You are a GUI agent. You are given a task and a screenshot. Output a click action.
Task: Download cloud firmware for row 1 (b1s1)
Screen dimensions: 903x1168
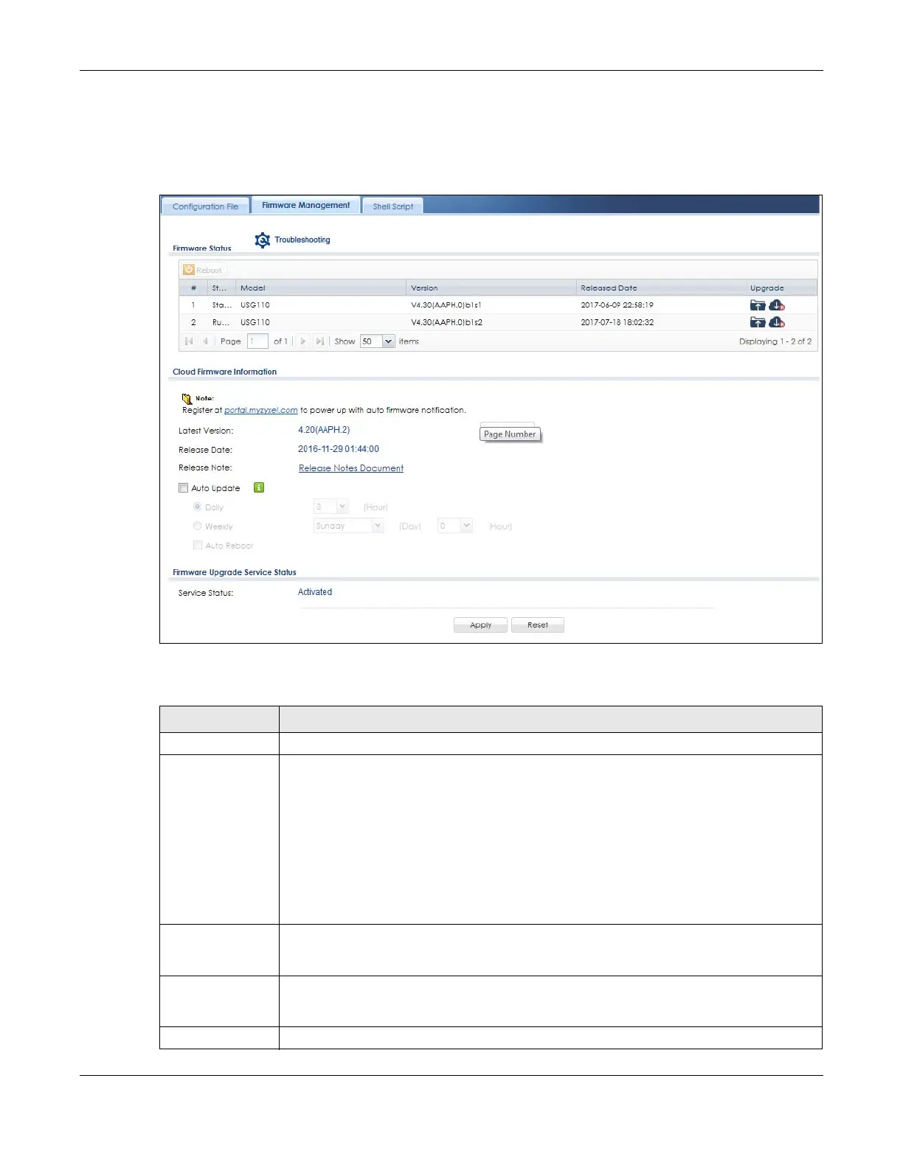pos(777,305)
